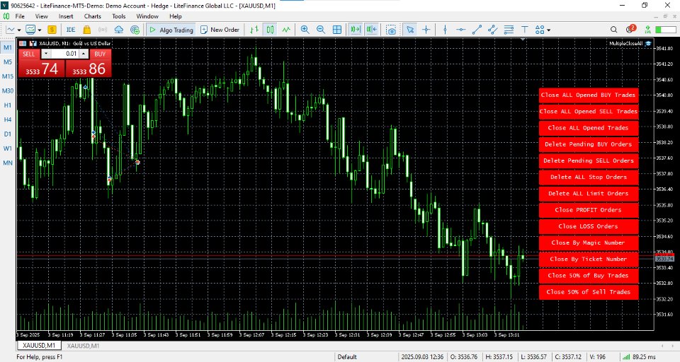Viewport: 680px width, 362px height.
Task: Select the Text label tool
Action: pos(524,30)
